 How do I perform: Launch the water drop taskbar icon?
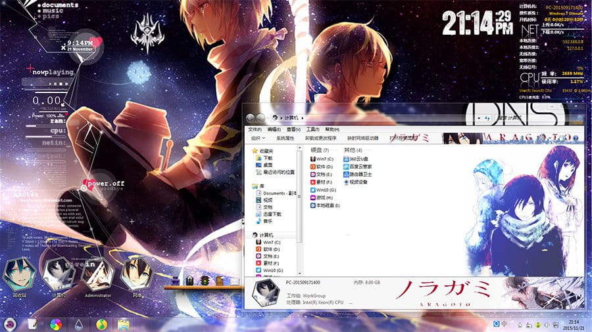[78, 324]
